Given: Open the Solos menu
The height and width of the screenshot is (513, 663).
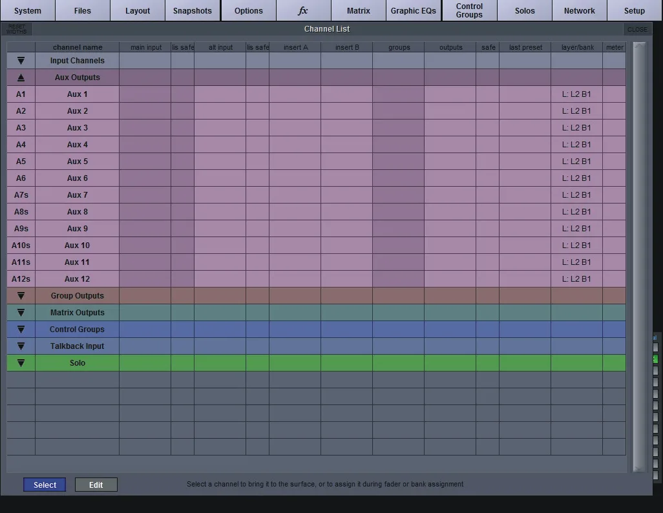Looking at the screenshot, I should [525, 10].
